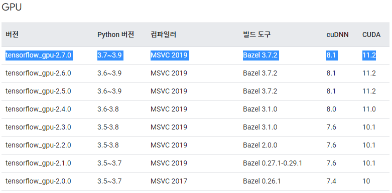Click Python 3.6~3.9 in the 2.6.0 row
This screenshot has height=193, width=392.
(x=109, y=73)
